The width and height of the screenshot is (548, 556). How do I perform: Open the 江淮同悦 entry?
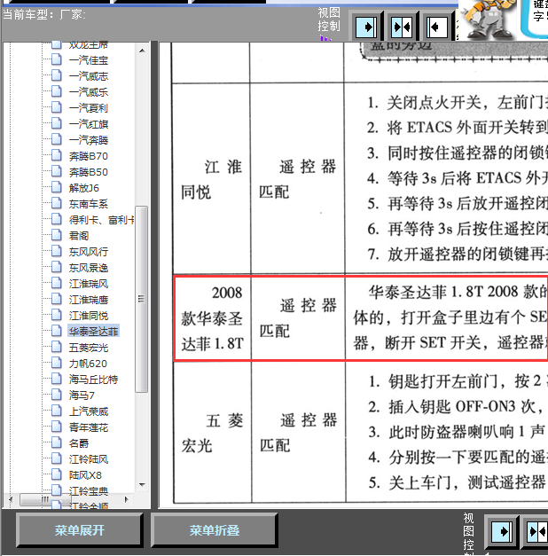pos(89,316)
